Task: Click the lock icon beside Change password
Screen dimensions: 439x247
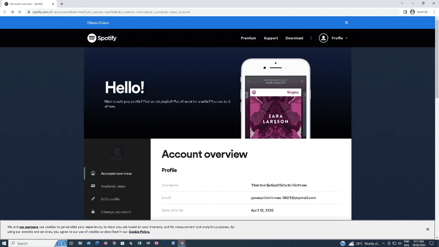Action: click(93, 212)
